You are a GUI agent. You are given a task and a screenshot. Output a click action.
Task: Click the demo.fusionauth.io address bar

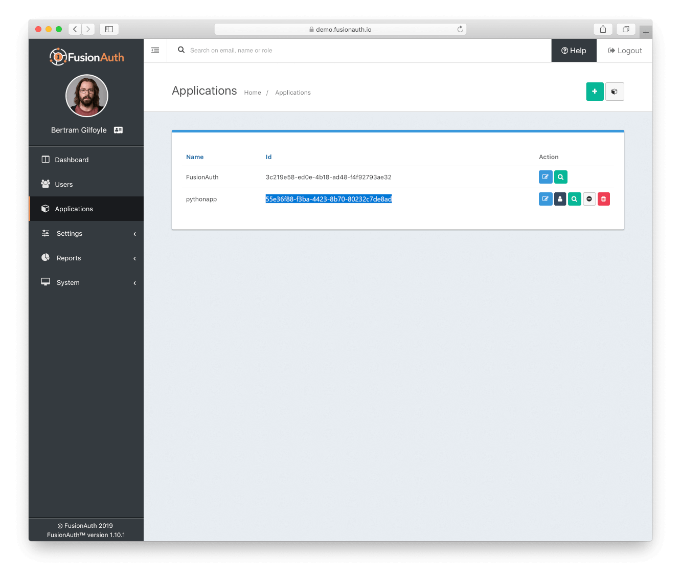(x=340, y=29)
